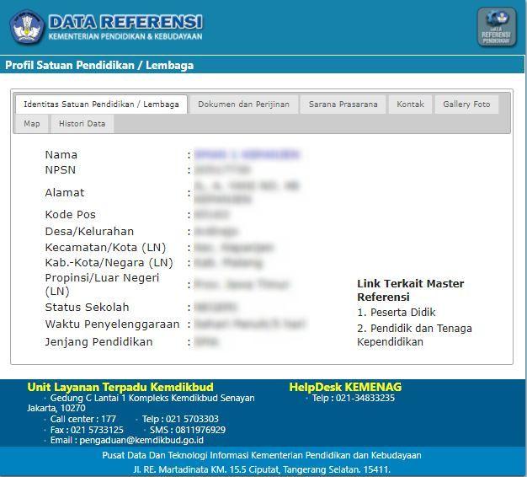Viewport: 527px width, 477px height.
Task: Click the HelpDesk KEMENAG heading
Action: tap(345, 387)
